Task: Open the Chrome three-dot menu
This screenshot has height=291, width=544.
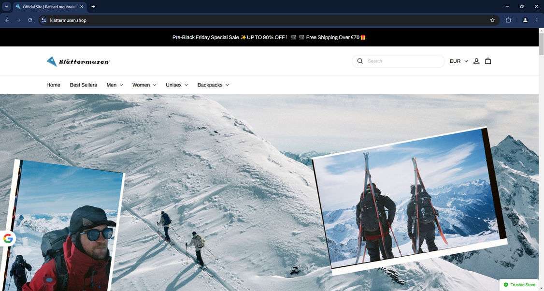Action: 537,20
